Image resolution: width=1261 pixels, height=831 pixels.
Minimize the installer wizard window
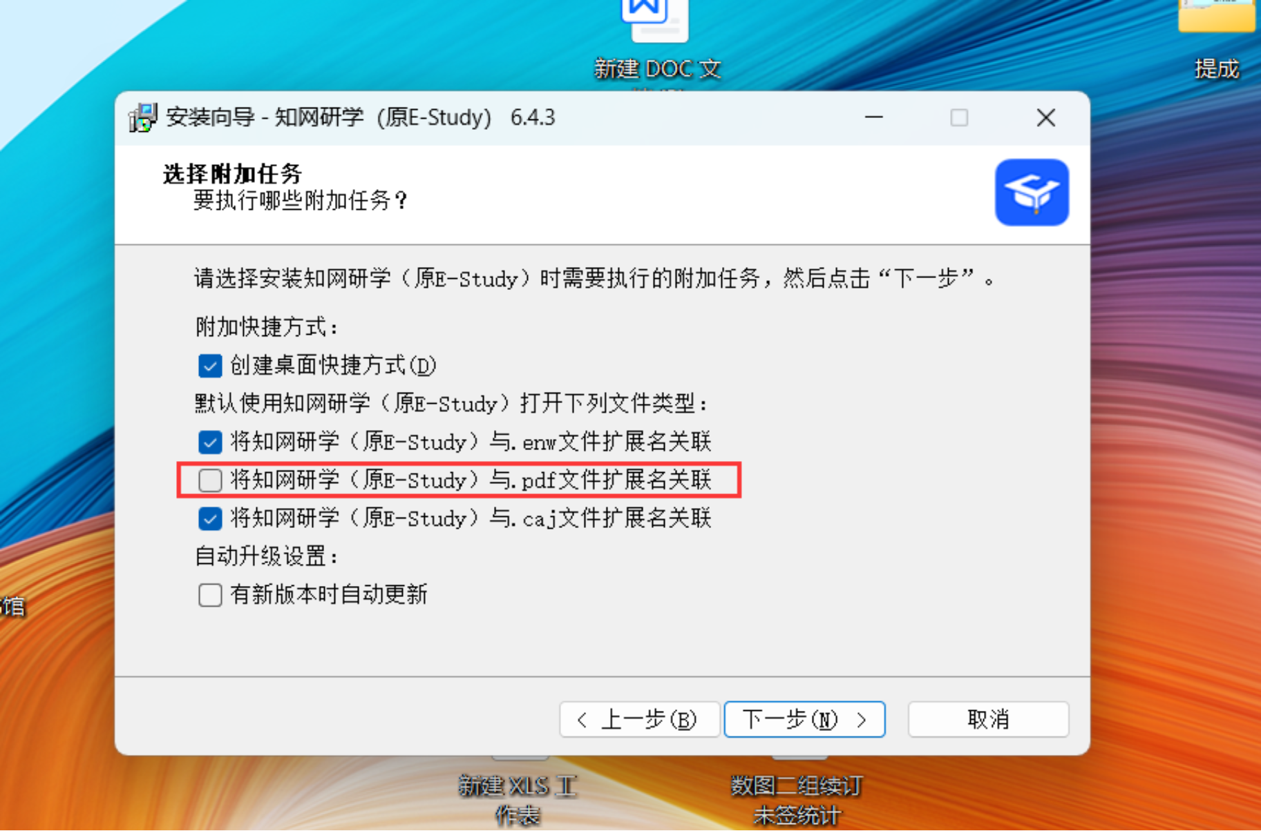874,118
